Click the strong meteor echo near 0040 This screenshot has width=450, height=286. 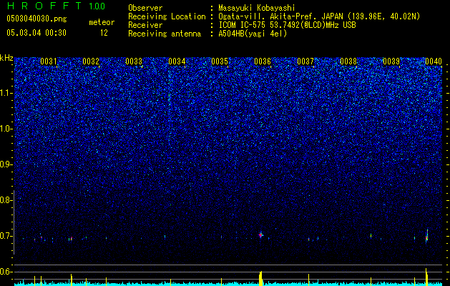[427, 236]
